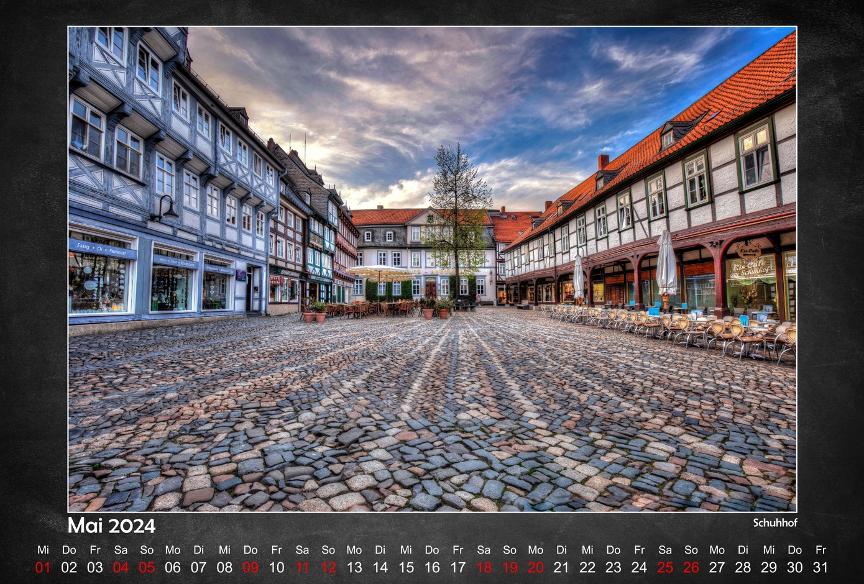Click the last date 31

click(820, 567)
